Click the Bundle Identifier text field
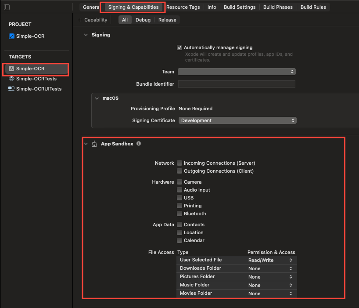The image size is (359, 308). 237,84
